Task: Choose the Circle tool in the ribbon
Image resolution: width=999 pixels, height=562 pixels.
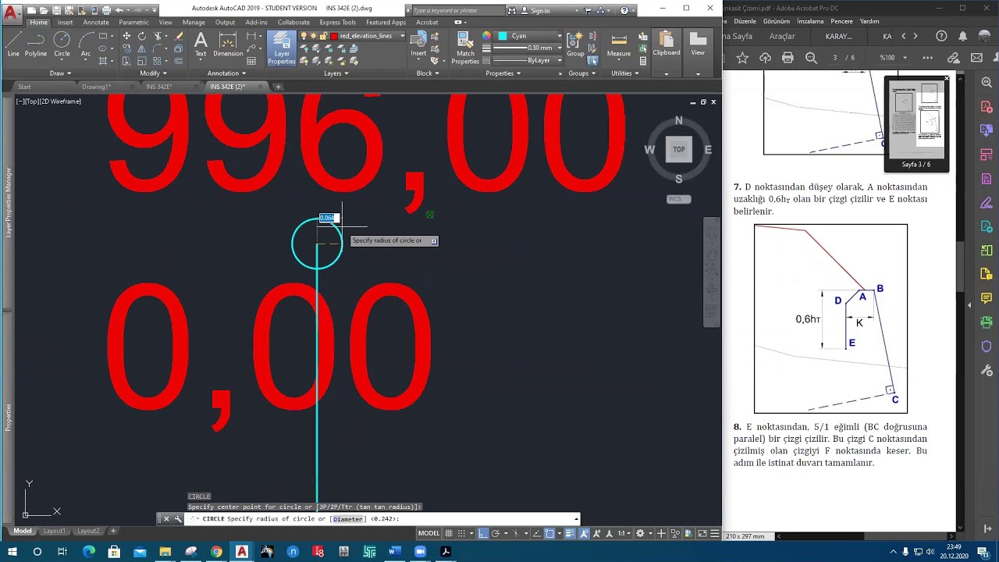Action: click(x=62, y=44)
